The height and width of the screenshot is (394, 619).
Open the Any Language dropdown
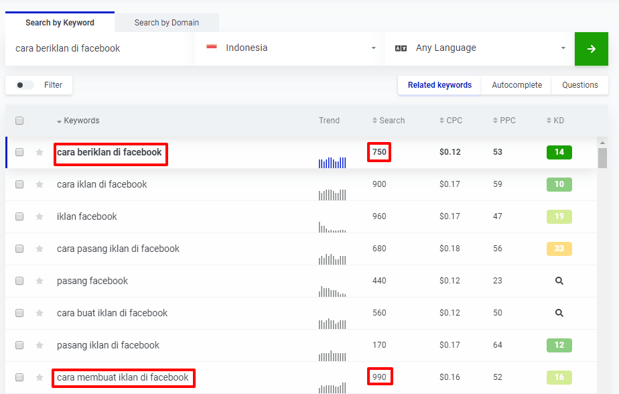tap(479, 48)
